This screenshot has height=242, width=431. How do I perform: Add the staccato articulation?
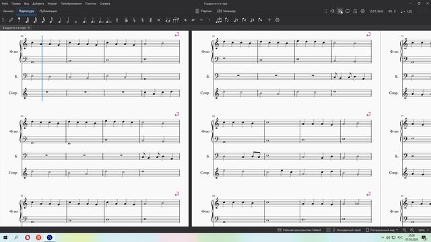[x=209, y=19]
